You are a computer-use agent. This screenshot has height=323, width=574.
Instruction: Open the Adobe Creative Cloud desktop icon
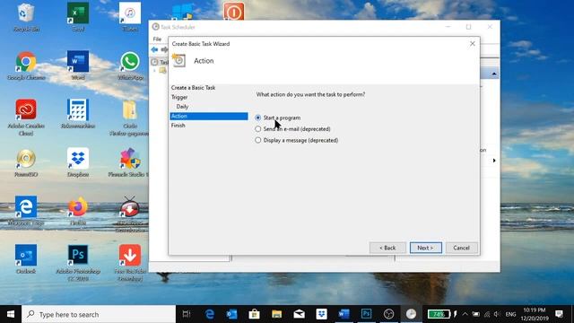pos(26,118)
